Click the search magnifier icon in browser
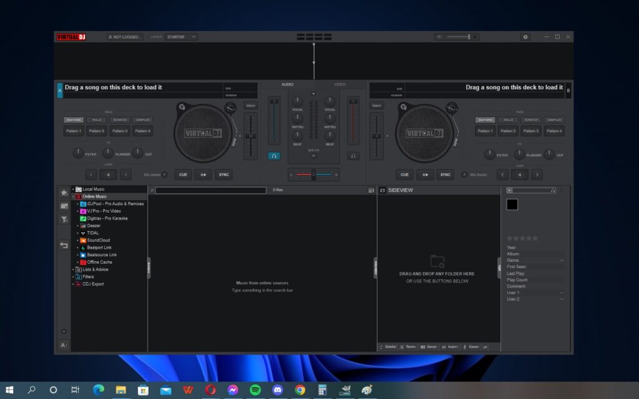 click(152, 190)
